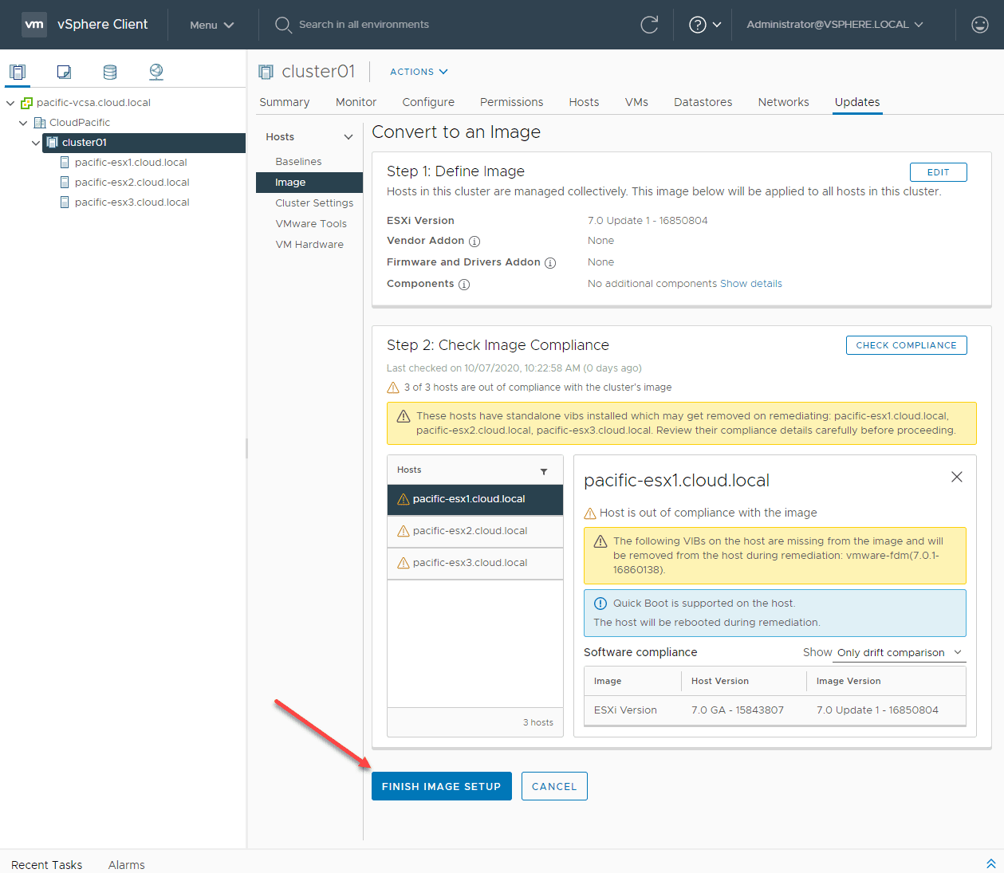Collapse the CloudPacific datacenter node
This screenshot has width=1004, height=873.
click(x=23, y=123)
